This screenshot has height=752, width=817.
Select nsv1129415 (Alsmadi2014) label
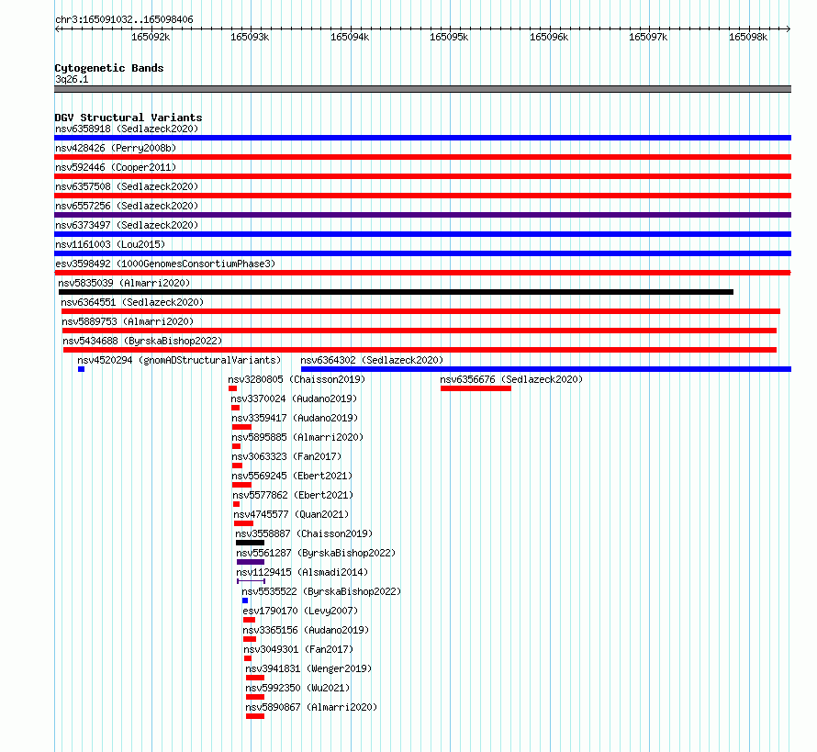coord(302,572)
